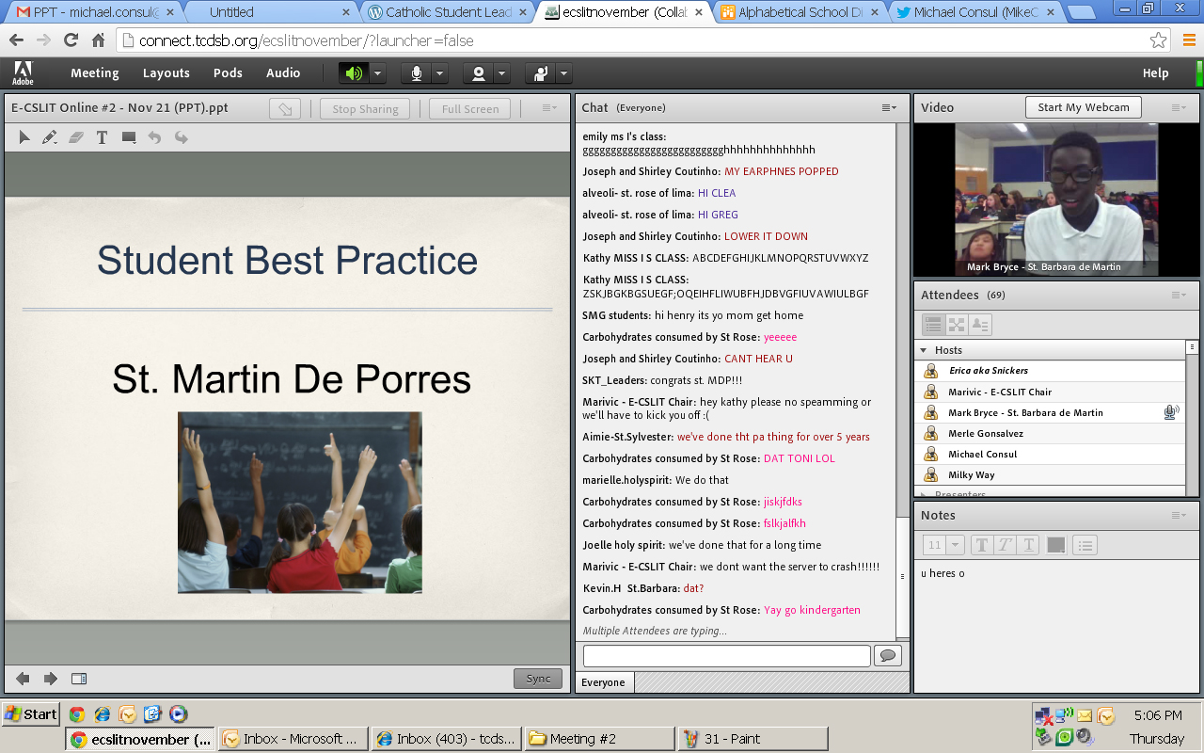
Task: Open the raise hand status dropdown arrow
Action: click(563, 73)
